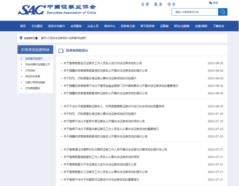Click the 打击非法证券活动 sidebar header
Screen dimensions: 239x186
(x=35, y=50)
